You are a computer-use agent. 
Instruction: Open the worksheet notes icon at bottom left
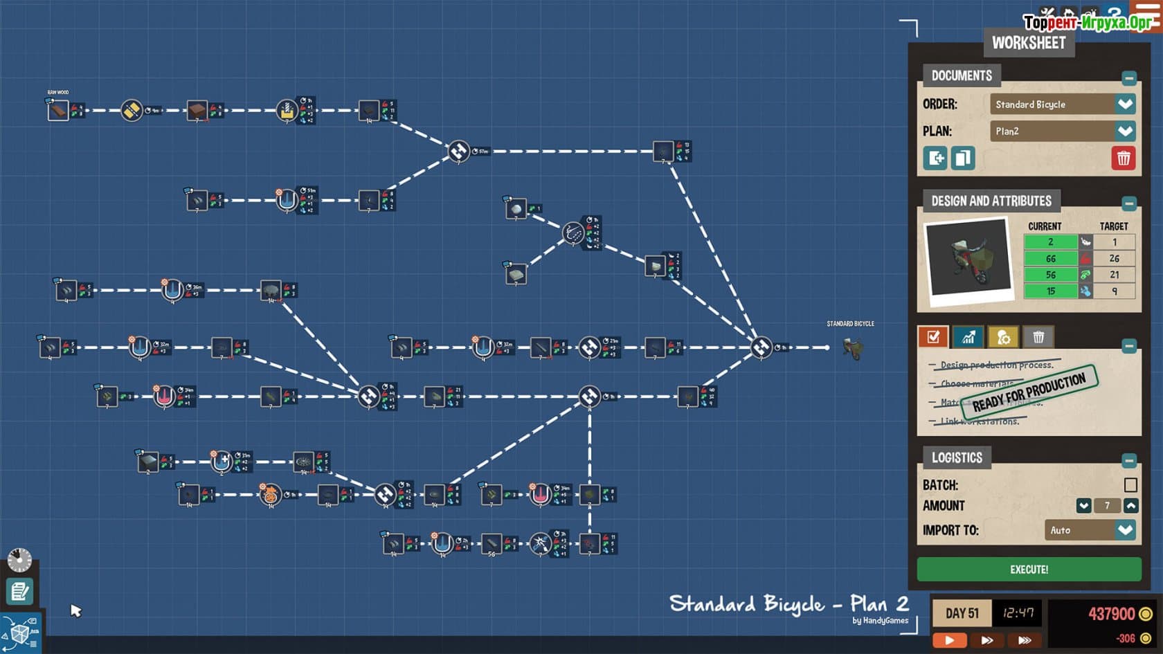[x=19, y=591]
